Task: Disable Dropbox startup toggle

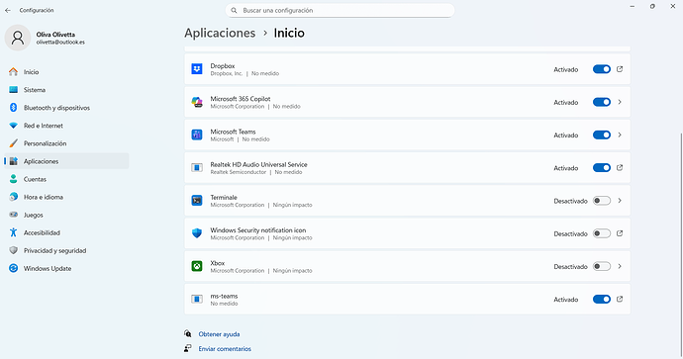Action: pos(602,69)
